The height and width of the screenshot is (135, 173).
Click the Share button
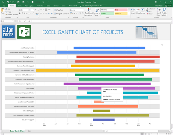[x=168, y=6]
